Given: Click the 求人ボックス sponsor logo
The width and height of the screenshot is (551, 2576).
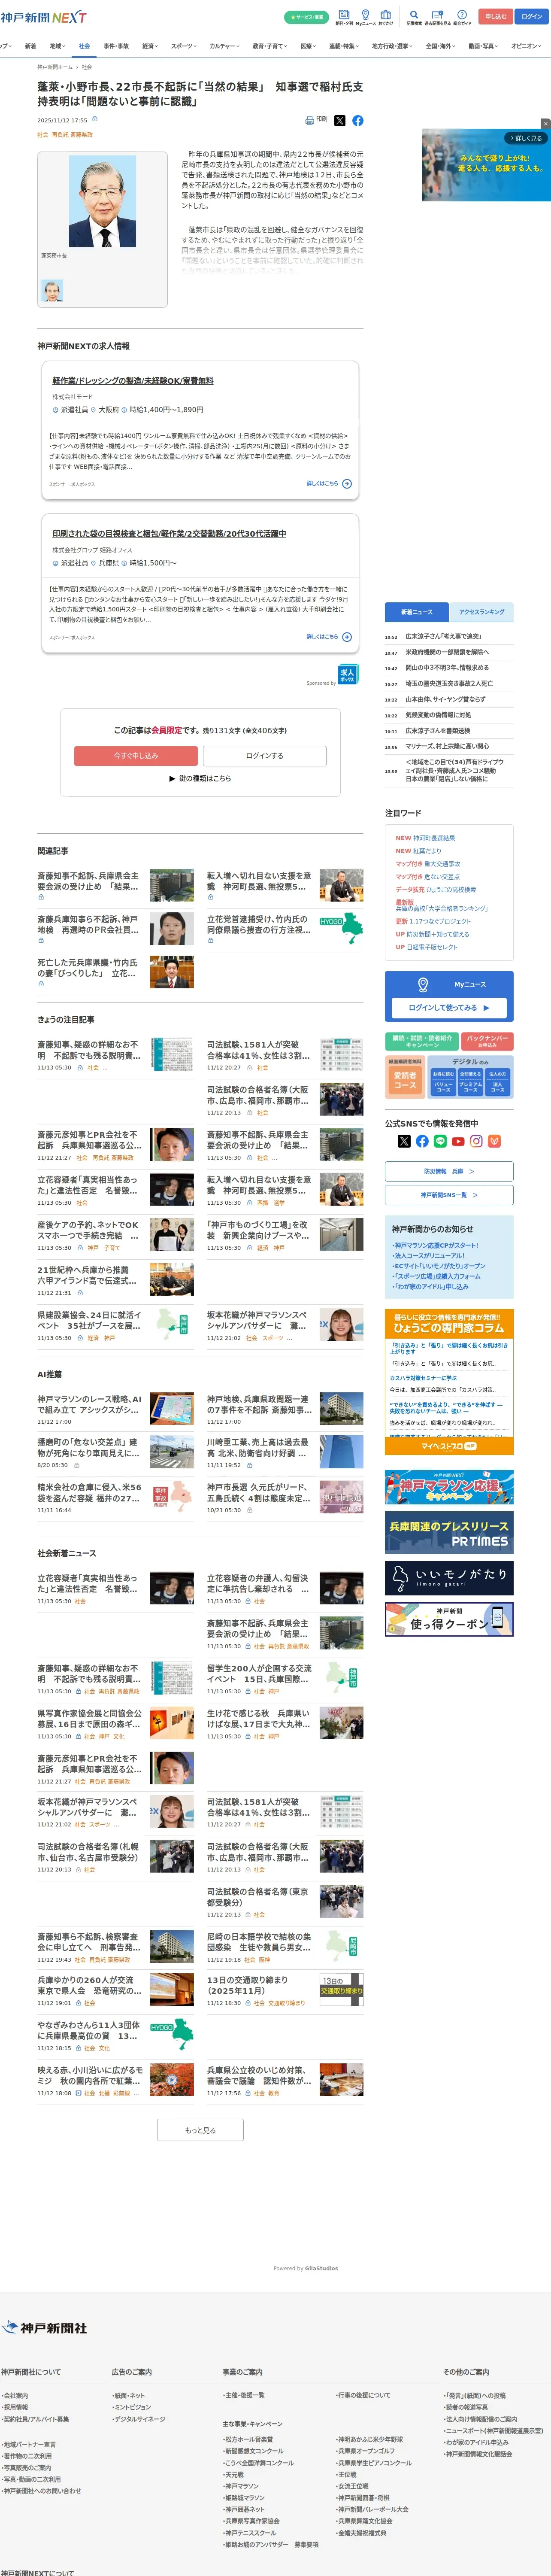Looking at the screenshot, I should [x=347, y=674].
